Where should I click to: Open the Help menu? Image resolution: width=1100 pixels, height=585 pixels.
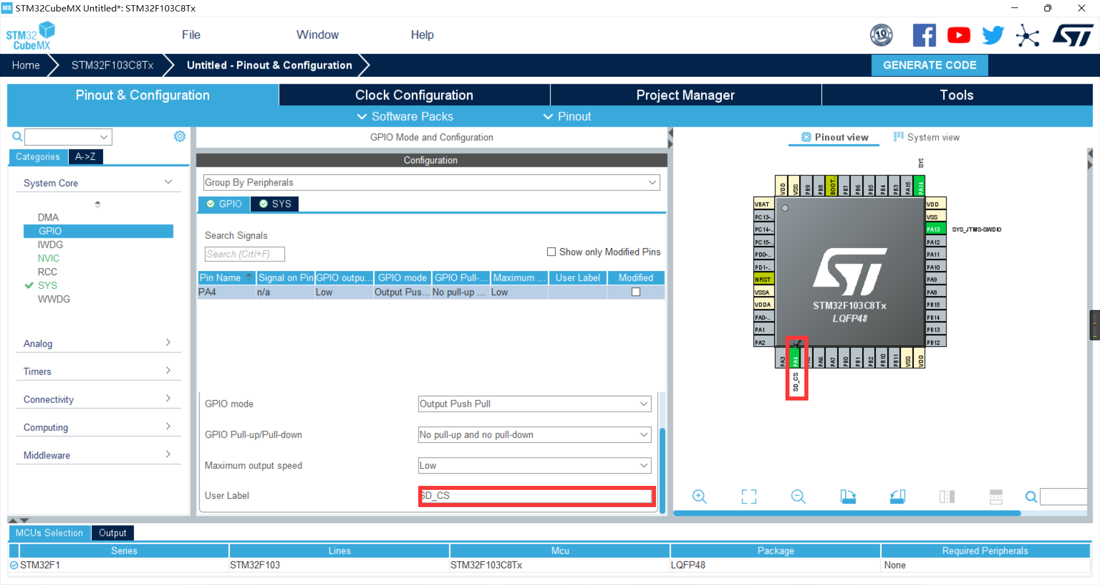point(422,35)
